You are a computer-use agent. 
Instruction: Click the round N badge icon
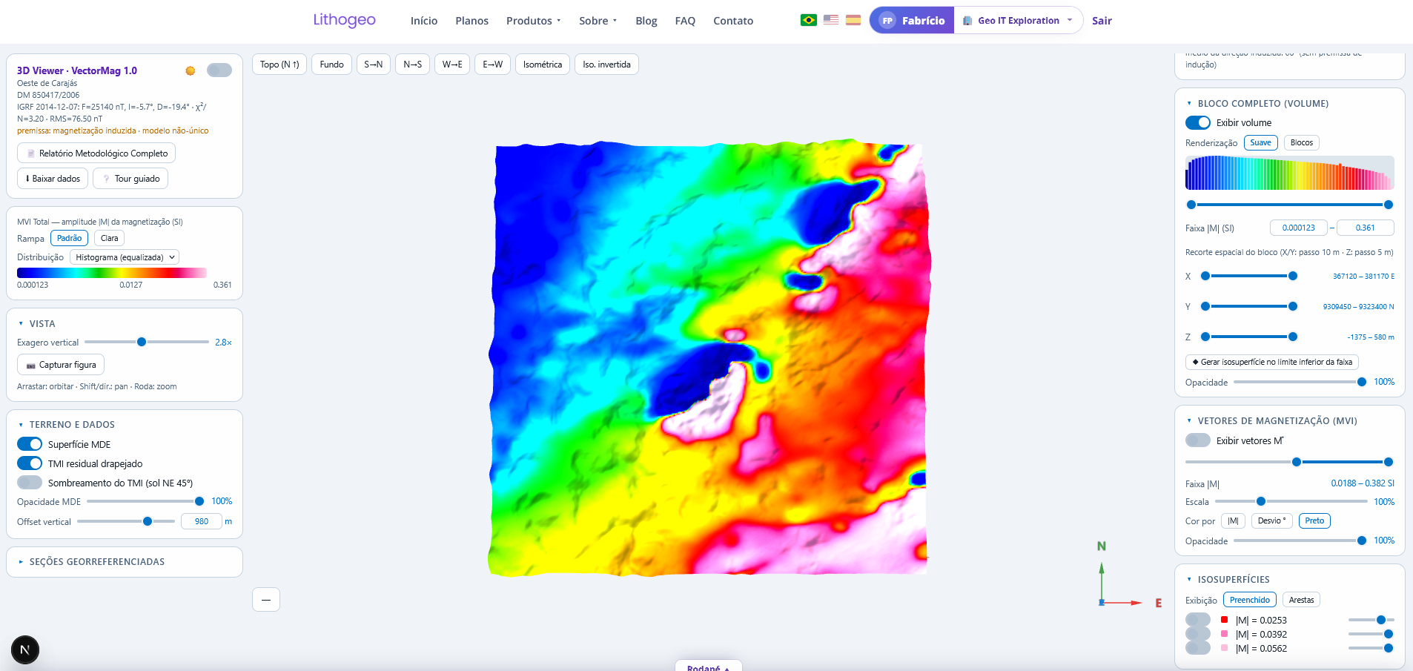25,650
